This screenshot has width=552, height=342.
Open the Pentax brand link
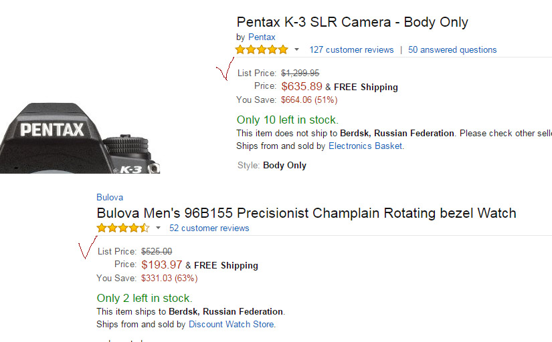click(x=262, y=37)
